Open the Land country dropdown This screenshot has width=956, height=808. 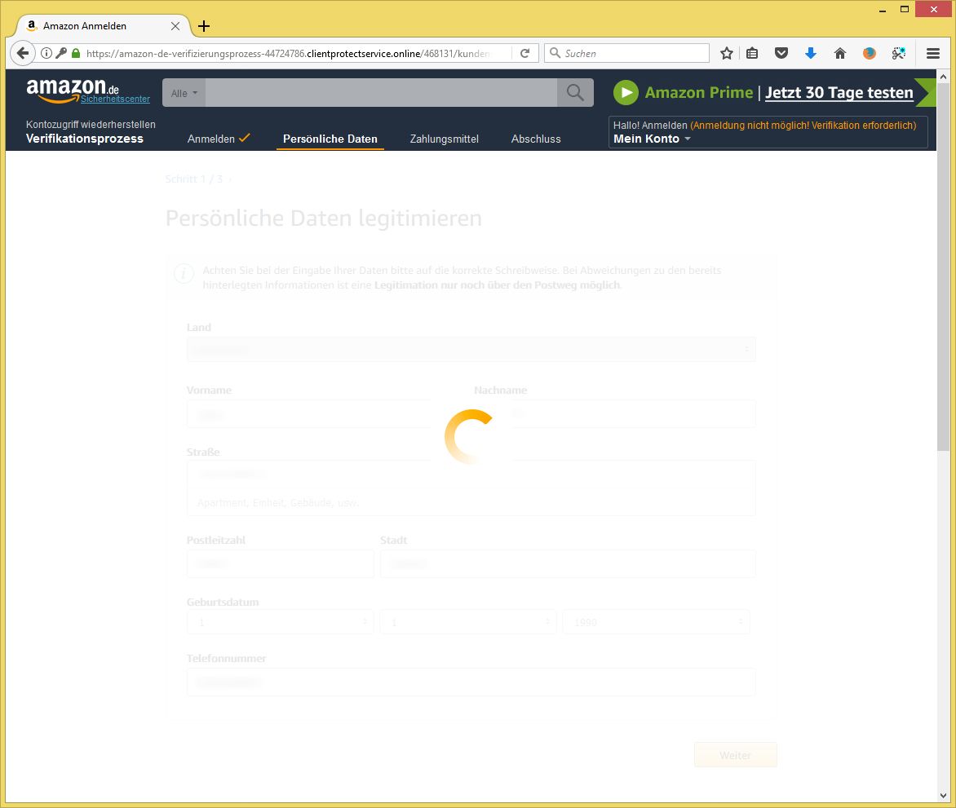click(471, 350)
